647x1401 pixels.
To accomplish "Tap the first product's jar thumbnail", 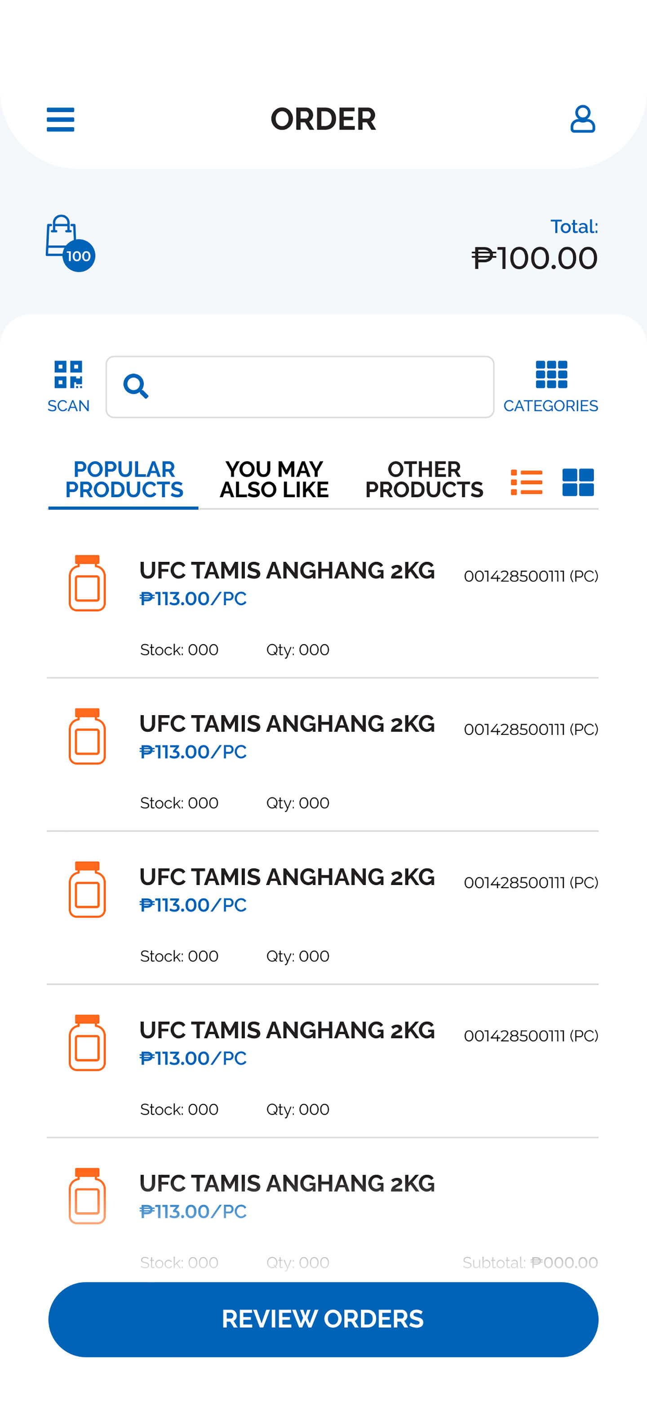I will pyautogui.click(x=87, y=583).
